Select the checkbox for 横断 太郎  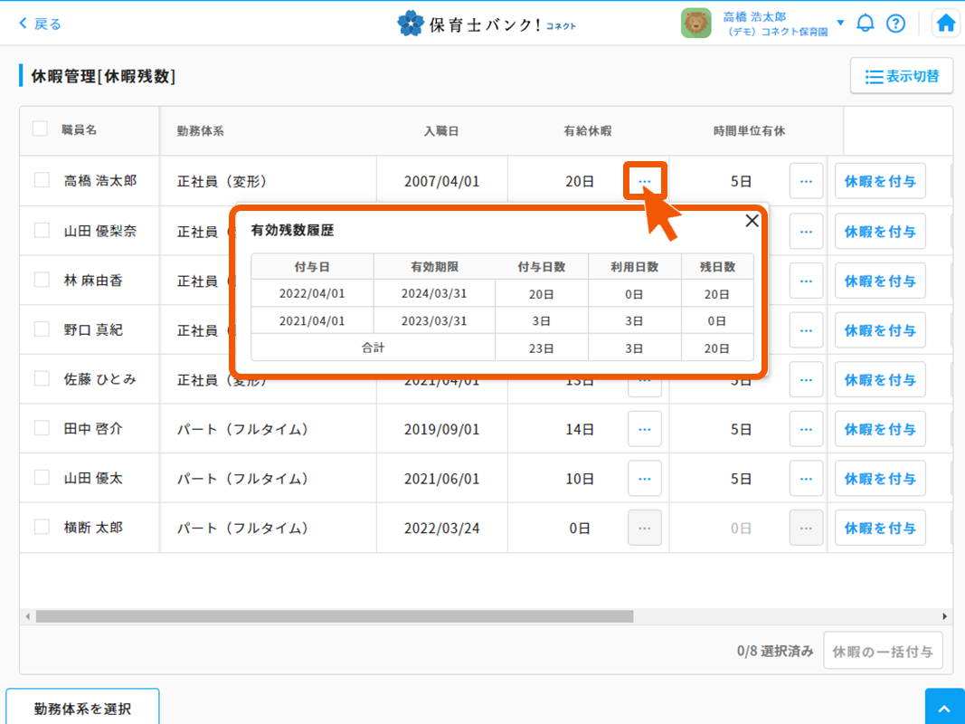(42, 527)
